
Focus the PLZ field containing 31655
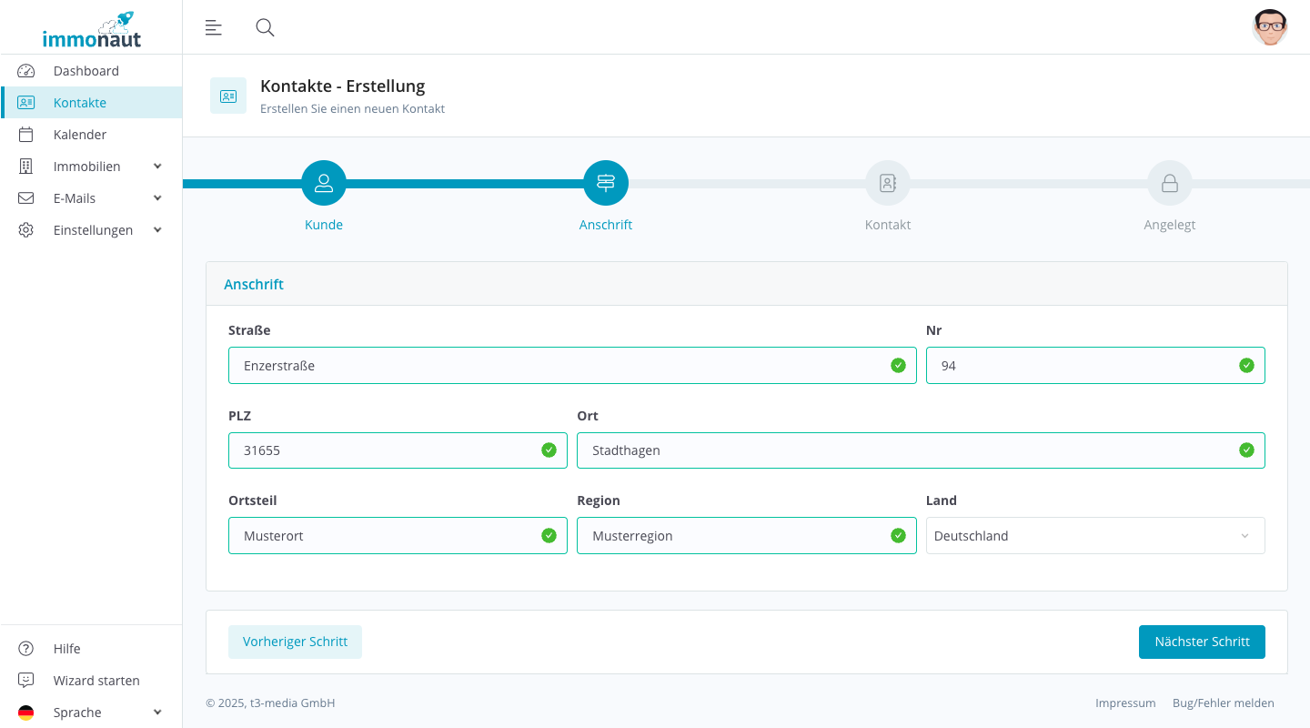387,450
